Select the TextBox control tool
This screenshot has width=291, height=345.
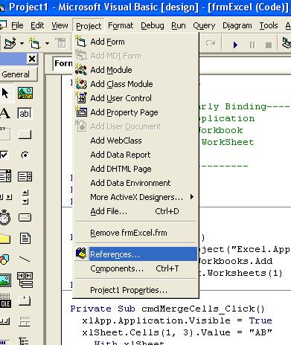pyautogui.click(x=25, y=114)
